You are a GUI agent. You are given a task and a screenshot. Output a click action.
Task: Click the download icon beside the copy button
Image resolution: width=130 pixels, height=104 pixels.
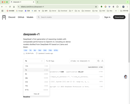(x=102, y=61)
